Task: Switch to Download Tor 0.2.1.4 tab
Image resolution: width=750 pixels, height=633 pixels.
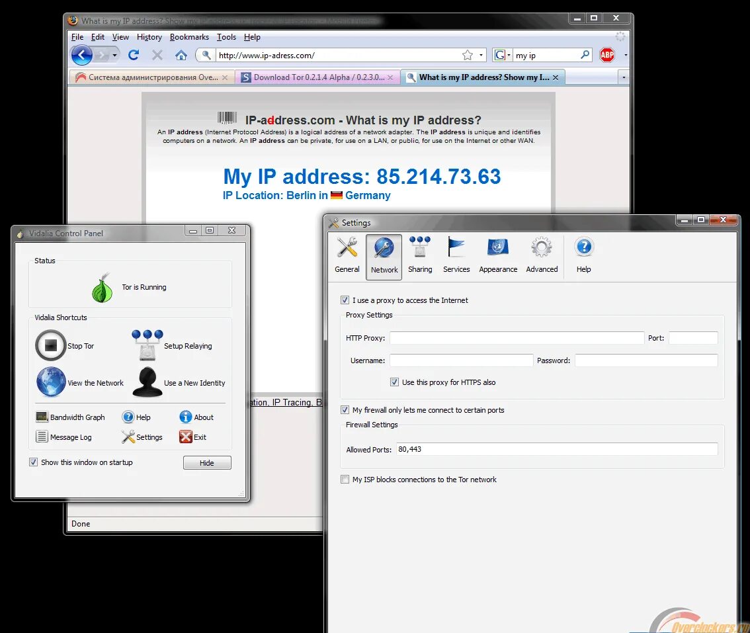Action: tap(317, 77)
